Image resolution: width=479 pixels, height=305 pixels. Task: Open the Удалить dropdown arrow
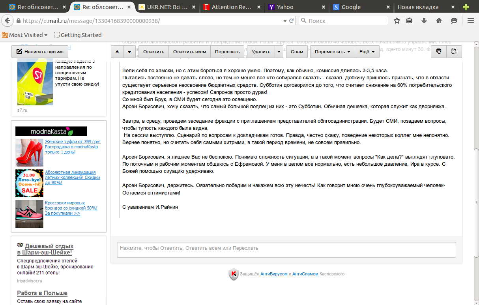pos(279,51)
